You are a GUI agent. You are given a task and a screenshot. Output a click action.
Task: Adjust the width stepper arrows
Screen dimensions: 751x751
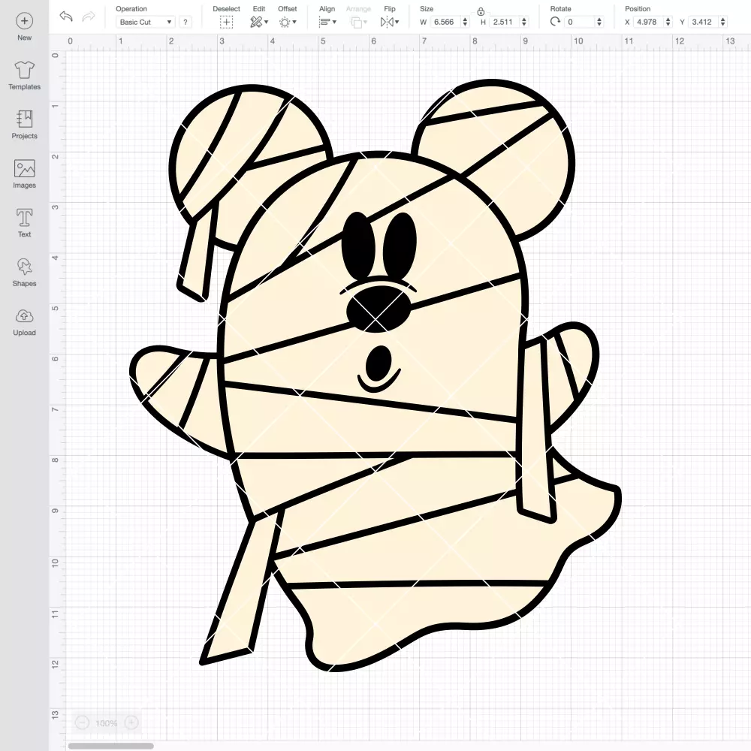tap(465, 22)
